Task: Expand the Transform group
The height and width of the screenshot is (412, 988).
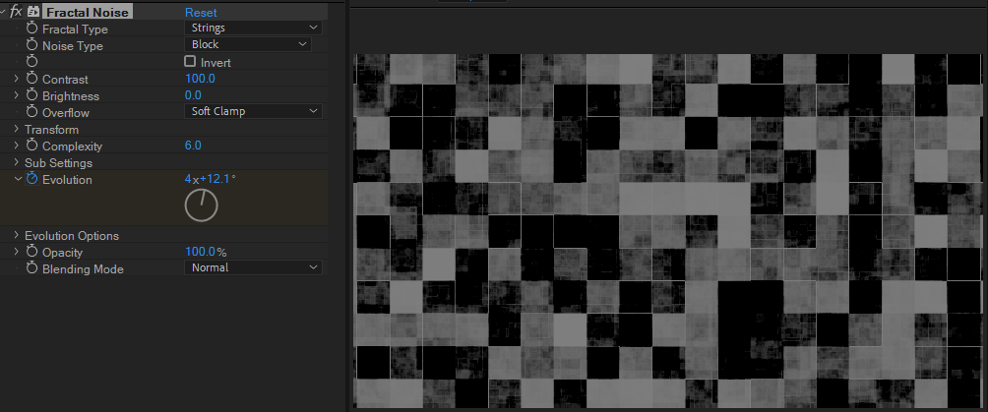Action: [x=17, y=129]
